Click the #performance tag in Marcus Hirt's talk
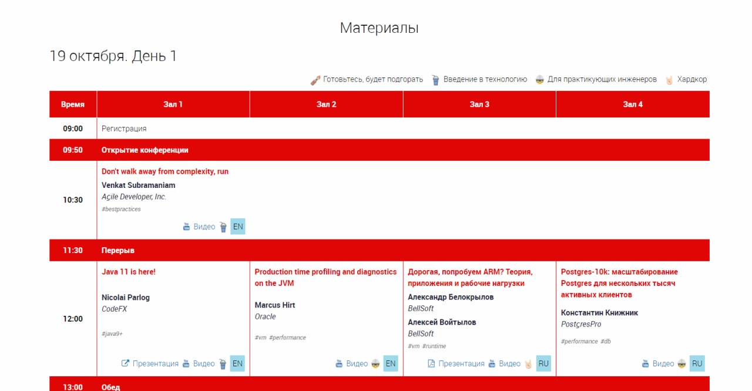Image resolution: width=752 pixels, height=391 pixels. tap(287, 338)
